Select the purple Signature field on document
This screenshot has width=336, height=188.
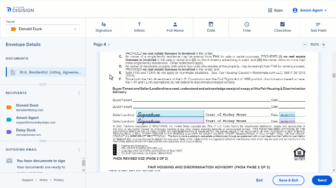pos(170,120)
